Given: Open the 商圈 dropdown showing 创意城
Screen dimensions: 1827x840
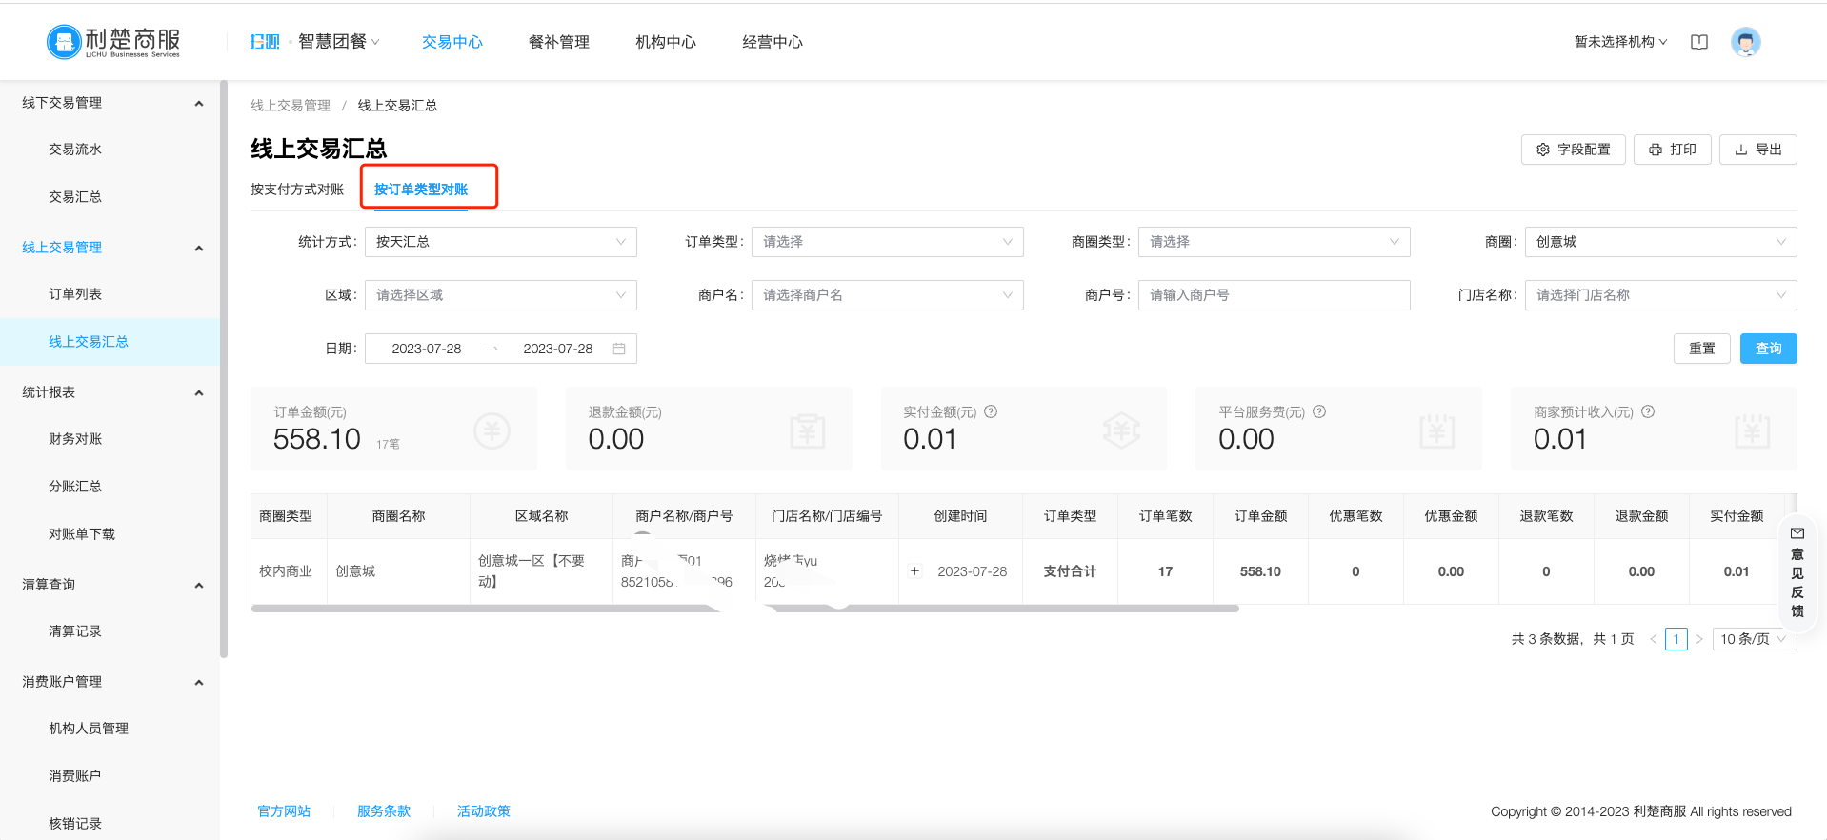Looking at the screenshot, I should click(x=1660, y=242).
